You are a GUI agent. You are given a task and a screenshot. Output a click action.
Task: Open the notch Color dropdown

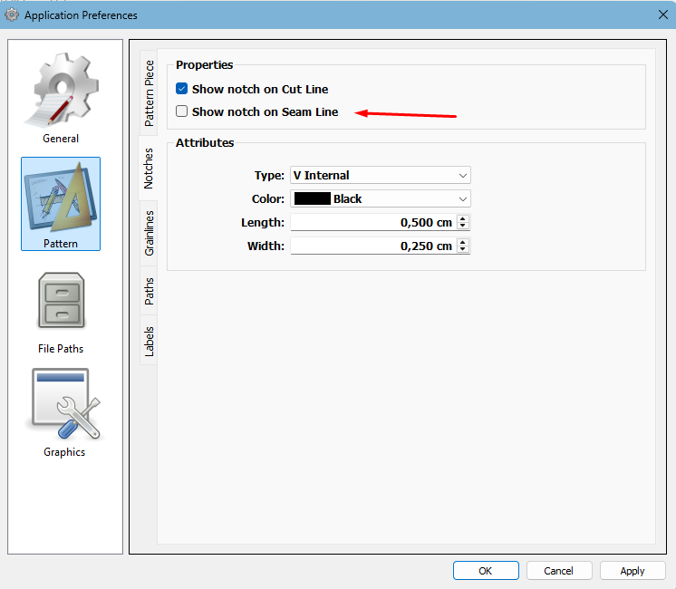[379, 199]
